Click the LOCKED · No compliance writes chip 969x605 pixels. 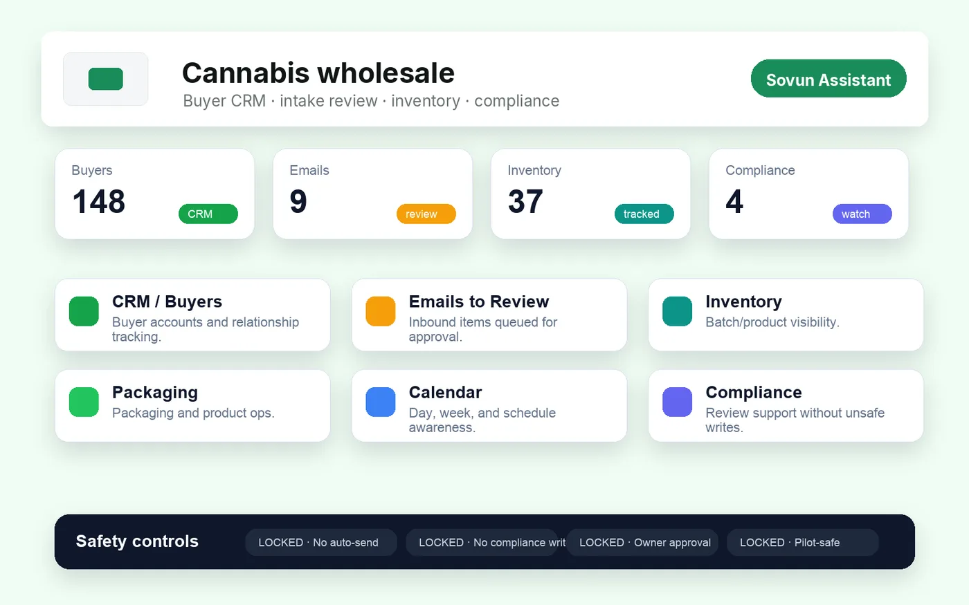point(482,543)
